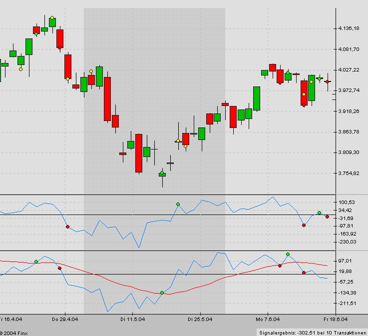The image size is (368, 336).
Task: Click the 97,01 value on lower indicator scale
Action: pyautogui.click(x=345, y=261)
